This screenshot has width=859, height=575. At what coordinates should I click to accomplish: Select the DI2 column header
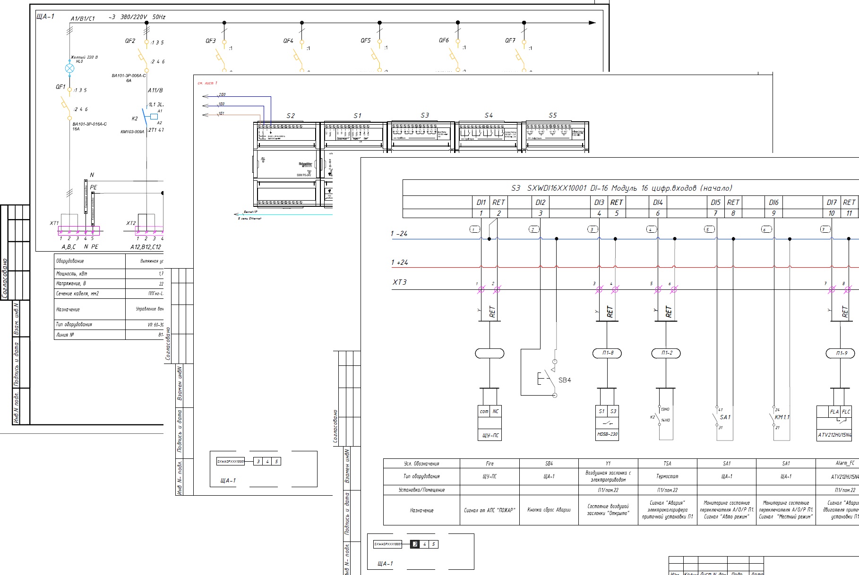click(x=541, y=202)
